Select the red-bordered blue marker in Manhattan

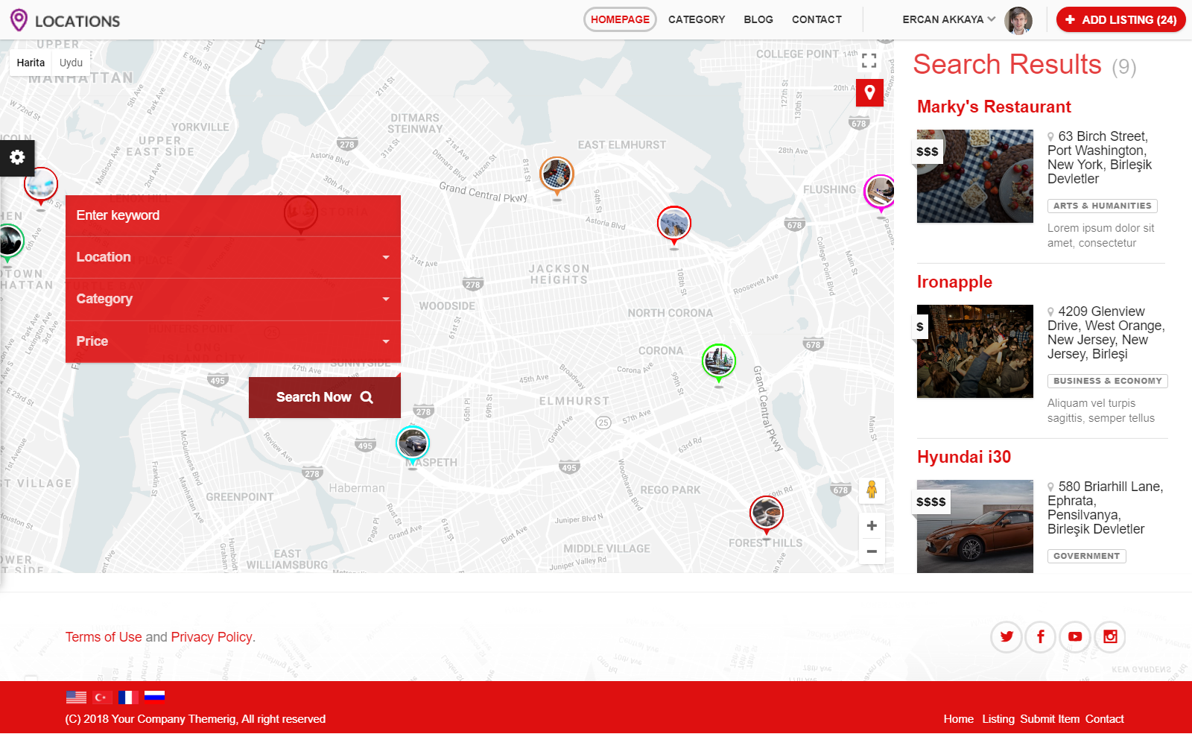point(41,186)
